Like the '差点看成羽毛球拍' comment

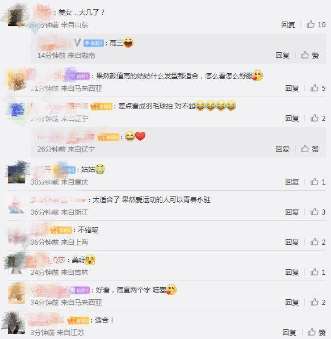pyautogui.click(x=318, y=118)
